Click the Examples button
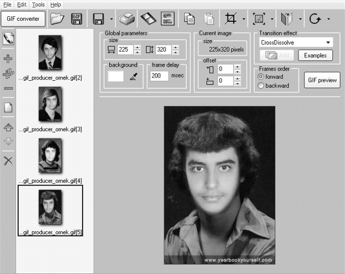Screen dimensions: 345x274 coord(315,56)
